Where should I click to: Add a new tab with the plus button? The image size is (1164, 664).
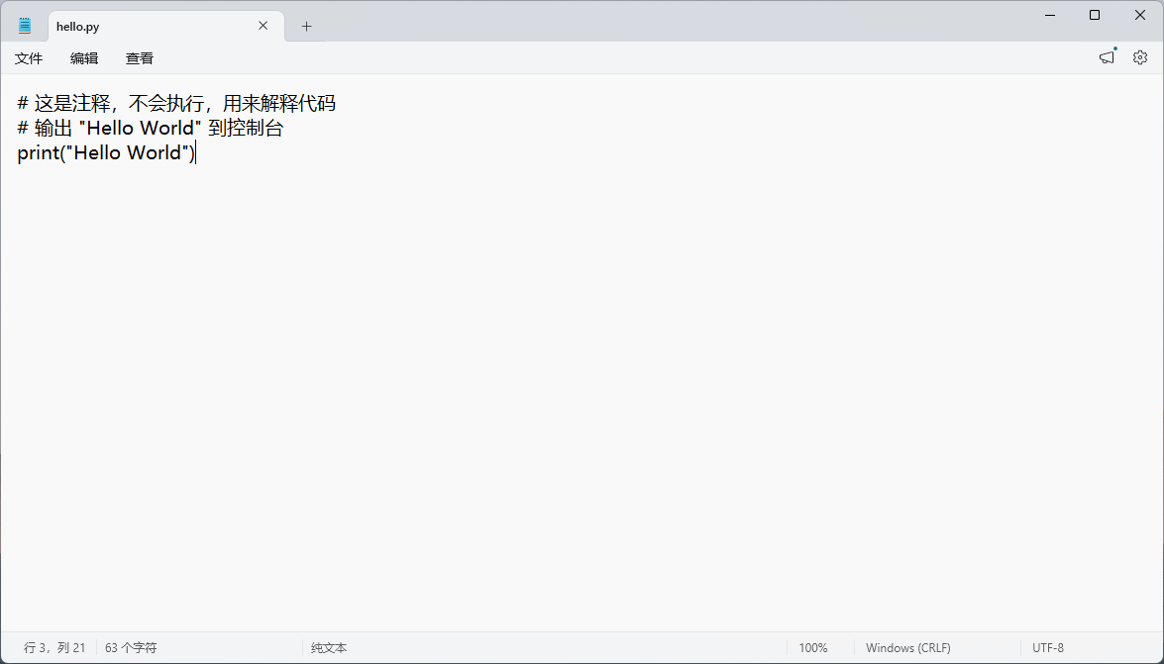click(306, 27)
